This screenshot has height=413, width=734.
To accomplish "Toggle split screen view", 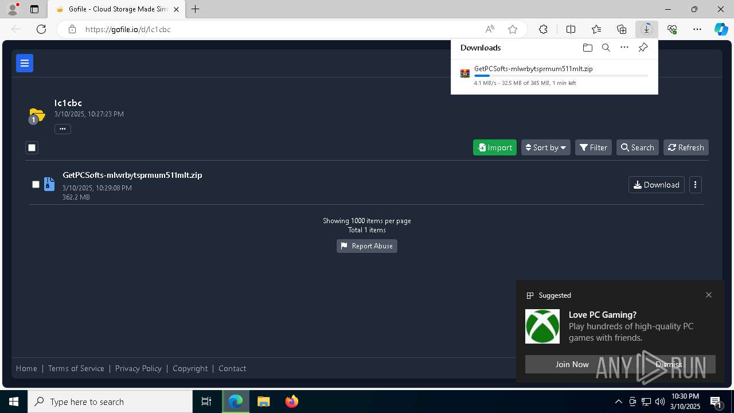I will pos(571,29).
